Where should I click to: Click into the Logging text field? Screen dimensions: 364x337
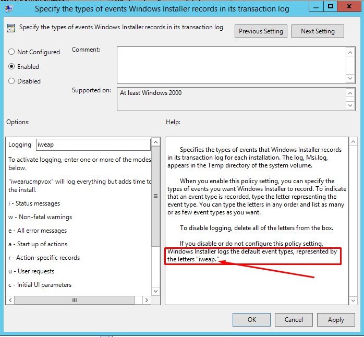pyautogui.click(x=93, y=145)
